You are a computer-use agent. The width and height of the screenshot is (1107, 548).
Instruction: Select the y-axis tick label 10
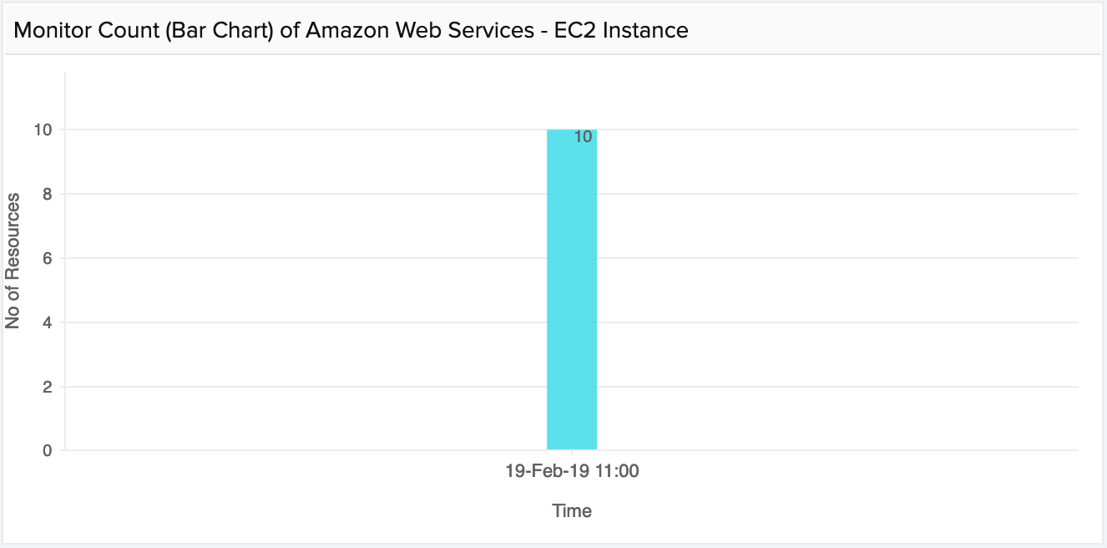pos(43,129)
